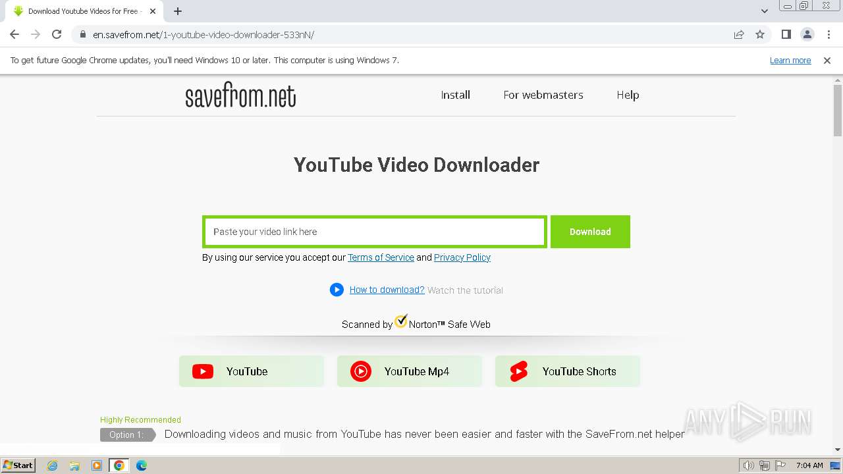843x474 pixels.
Task: Open File Explorer from the taskbar
Action: [x=74, y=465]
